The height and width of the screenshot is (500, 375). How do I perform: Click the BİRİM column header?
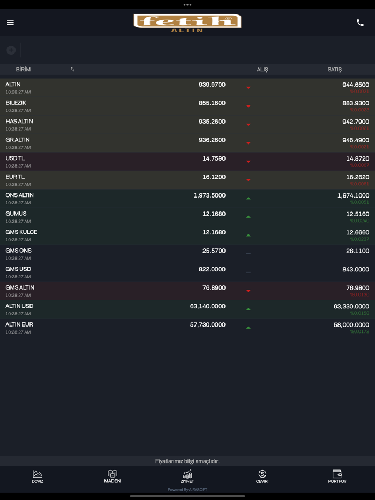point(23,70)
